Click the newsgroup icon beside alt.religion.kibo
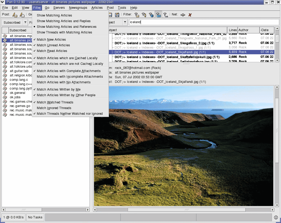The height and width of the screenshot is (223, 281). coord(5,75)
